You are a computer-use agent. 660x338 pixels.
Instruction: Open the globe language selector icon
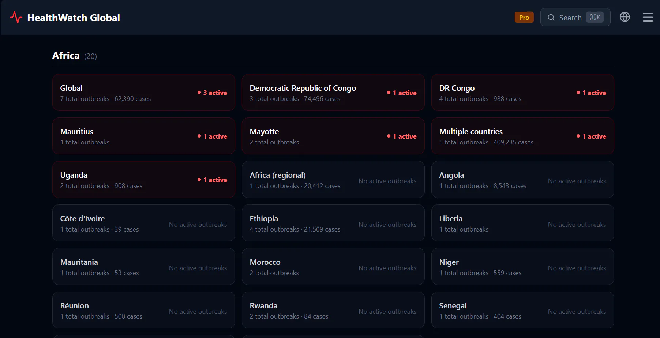(625, 17)
